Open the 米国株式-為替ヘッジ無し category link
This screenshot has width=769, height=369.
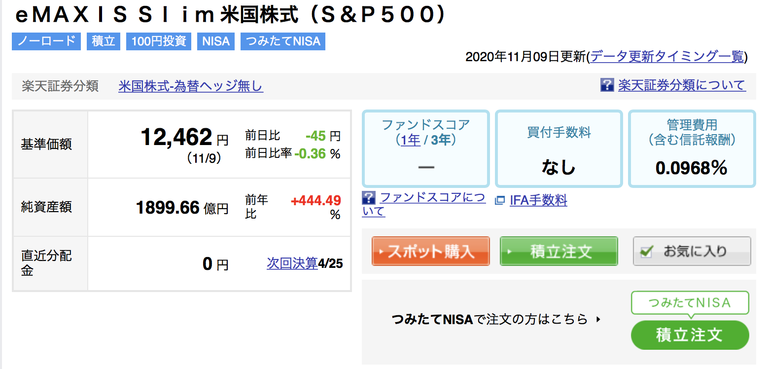point(191,86)
